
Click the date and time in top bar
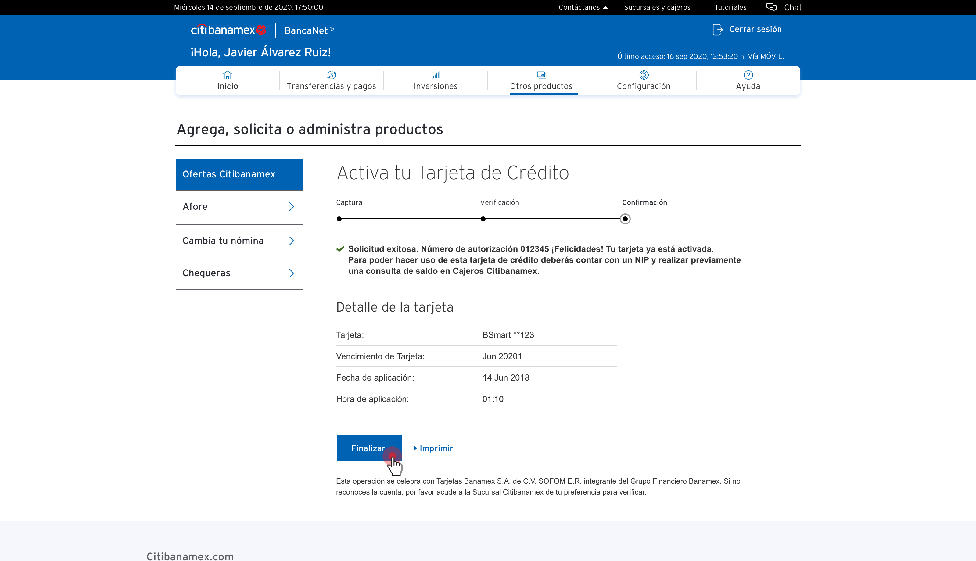pos(249,7)
